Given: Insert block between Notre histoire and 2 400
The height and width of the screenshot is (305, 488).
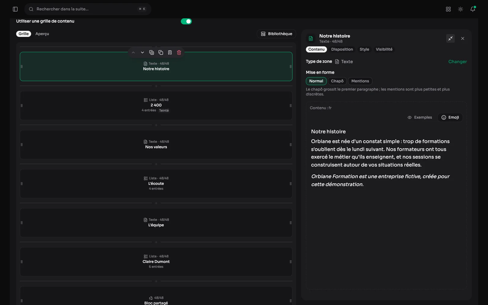Looking at the screenshot, I should [156, 86].
